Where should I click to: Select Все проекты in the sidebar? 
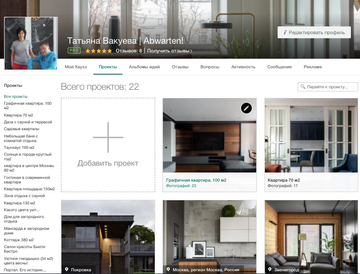coord(16,96)
